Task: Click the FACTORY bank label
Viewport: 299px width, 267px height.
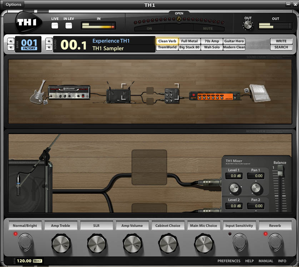Action: click(x=29, y=48)
